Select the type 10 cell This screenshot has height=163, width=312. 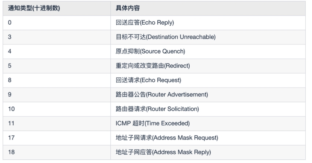point(57,109)
